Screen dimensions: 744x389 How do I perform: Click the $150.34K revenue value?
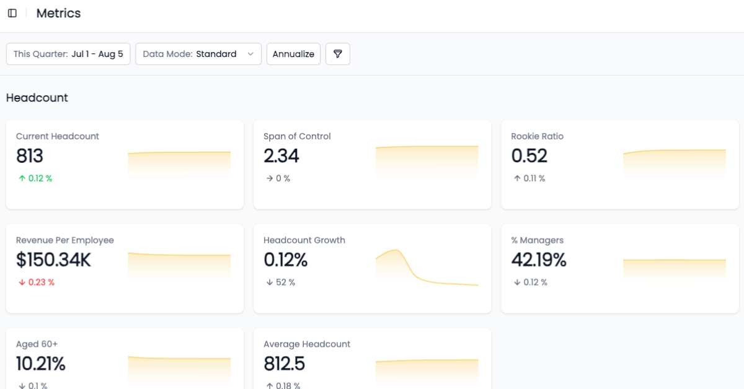[54, 260]
